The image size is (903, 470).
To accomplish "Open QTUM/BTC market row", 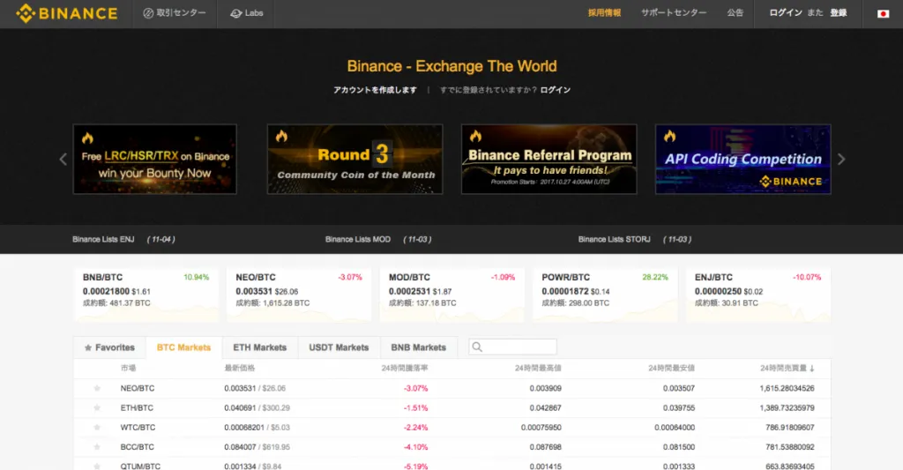I will click(452, 464).
